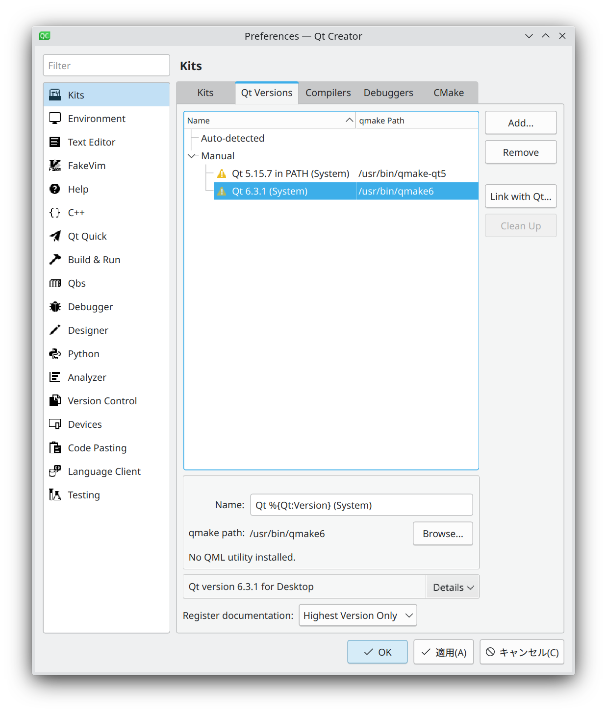This screenshot has width=607, height=713.
Task: Click the Analyzer icon
Action: [55, 377]
